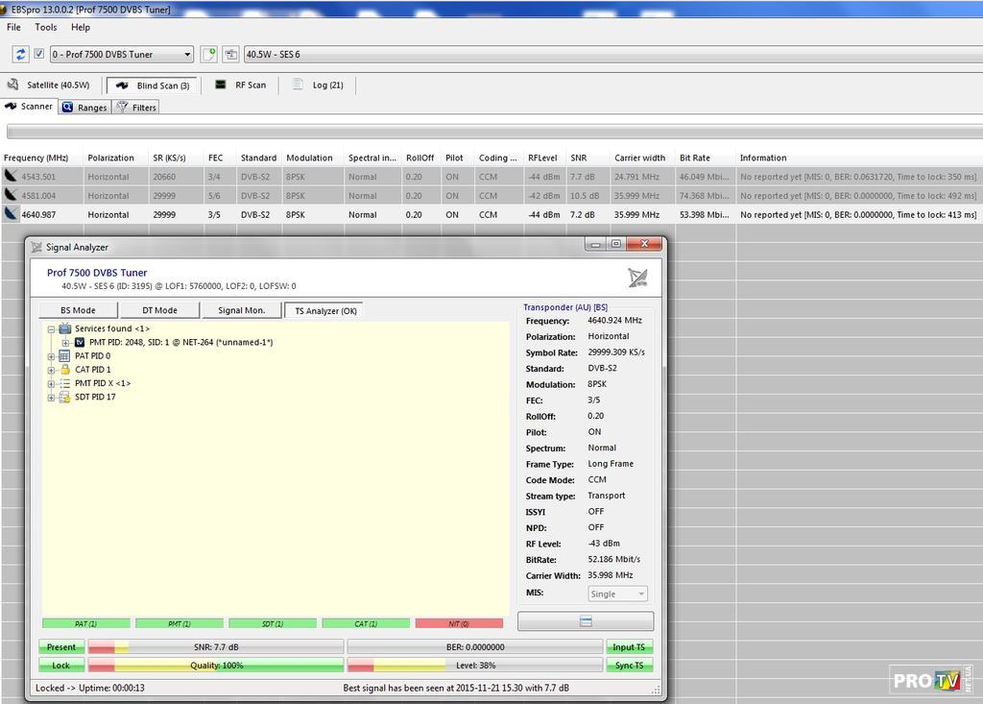Collapse the Services found tree node
The width and height of the screenshot is (983, 704).
pos(52,329)
